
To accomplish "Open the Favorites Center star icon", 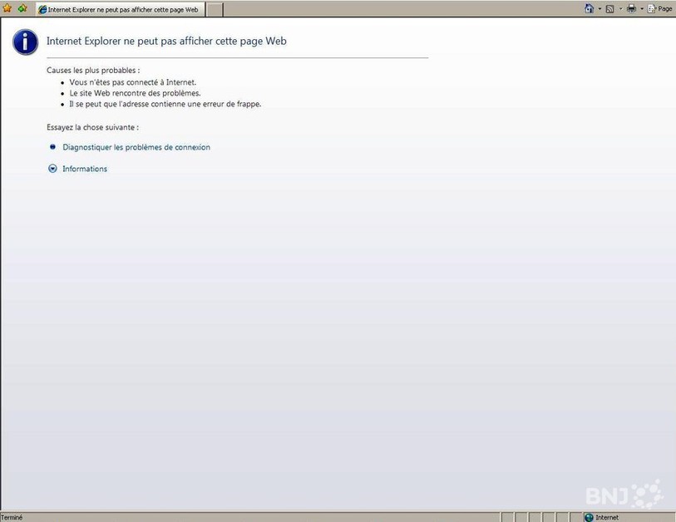I will 7,8.
